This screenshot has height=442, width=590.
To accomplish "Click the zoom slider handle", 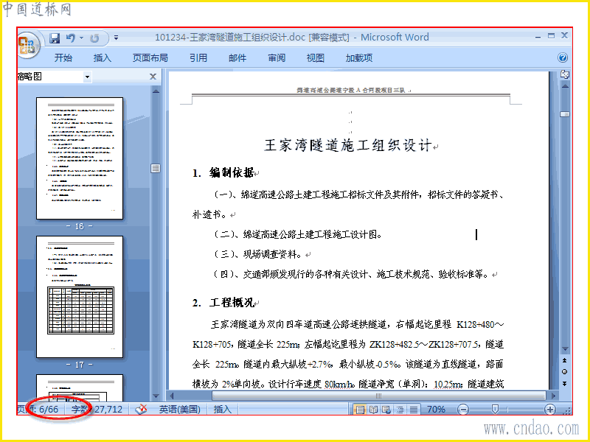I will (495, 410).
